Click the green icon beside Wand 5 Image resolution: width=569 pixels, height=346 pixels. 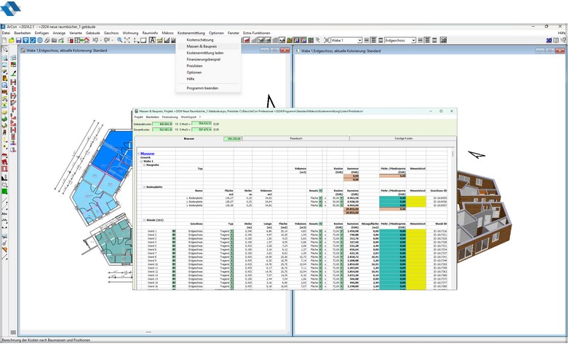pos(174,246)
